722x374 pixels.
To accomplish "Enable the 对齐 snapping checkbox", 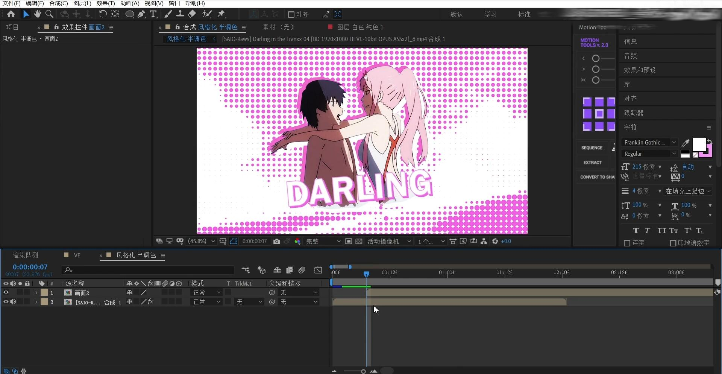I will pyautogui.click(x=291, y=15).
